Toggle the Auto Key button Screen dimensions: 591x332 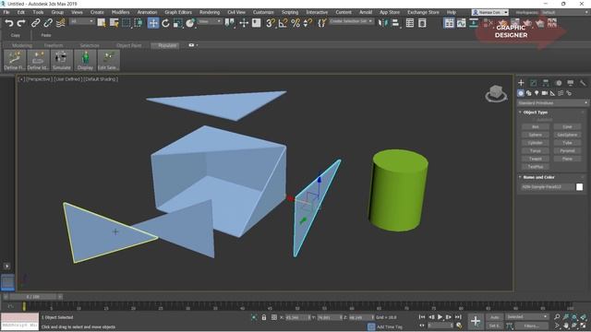pos(495,317)
